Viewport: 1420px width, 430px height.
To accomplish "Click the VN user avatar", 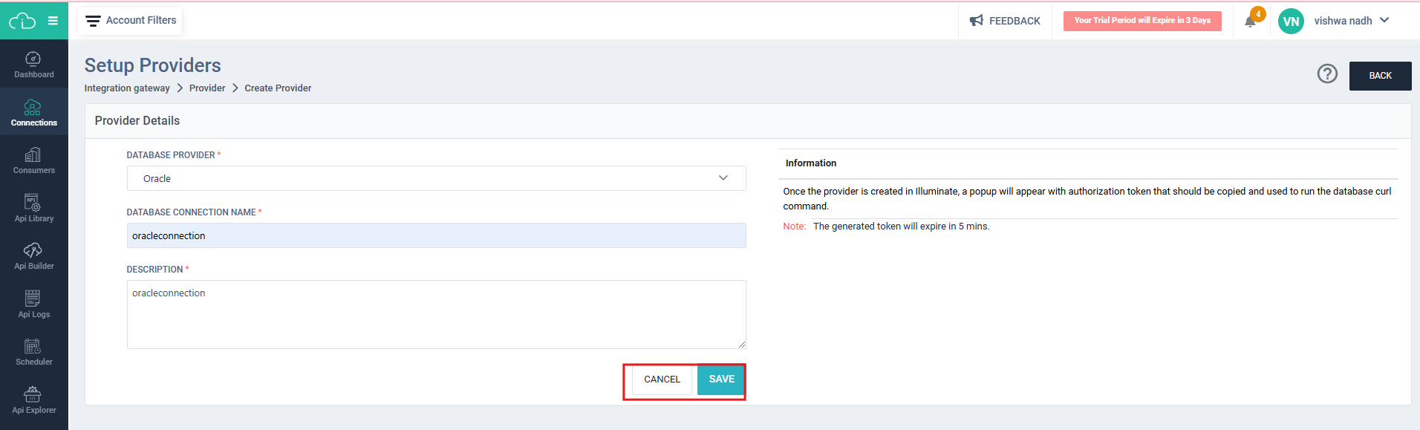I will 1291,21.
